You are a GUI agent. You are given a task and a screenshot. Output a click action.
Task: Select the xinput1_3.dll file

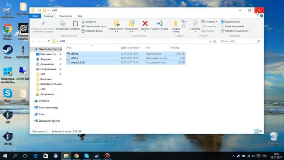pos(126,62)
